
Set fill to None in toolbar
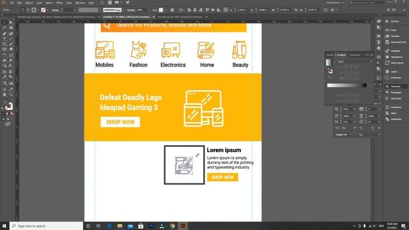coord(12,114)
